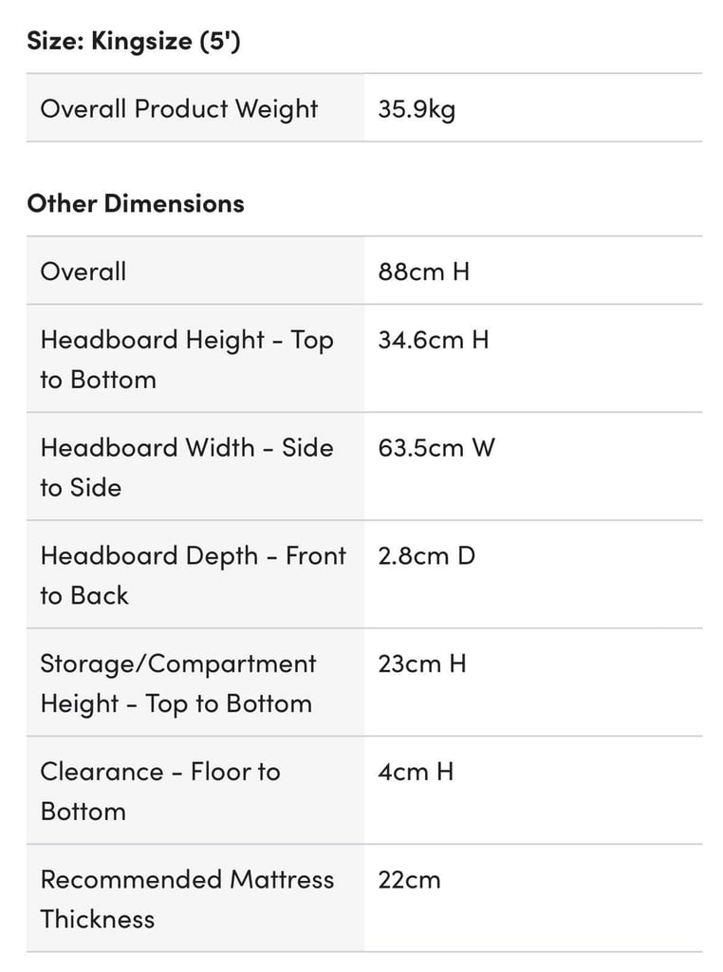The image size is (723, 972).
Task: Click the 63.5cm W value
Action: click(436, 448)
